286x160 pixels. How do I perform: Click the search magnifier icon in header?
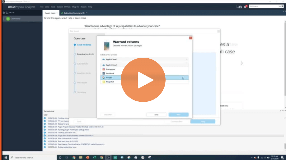point(282,7)
